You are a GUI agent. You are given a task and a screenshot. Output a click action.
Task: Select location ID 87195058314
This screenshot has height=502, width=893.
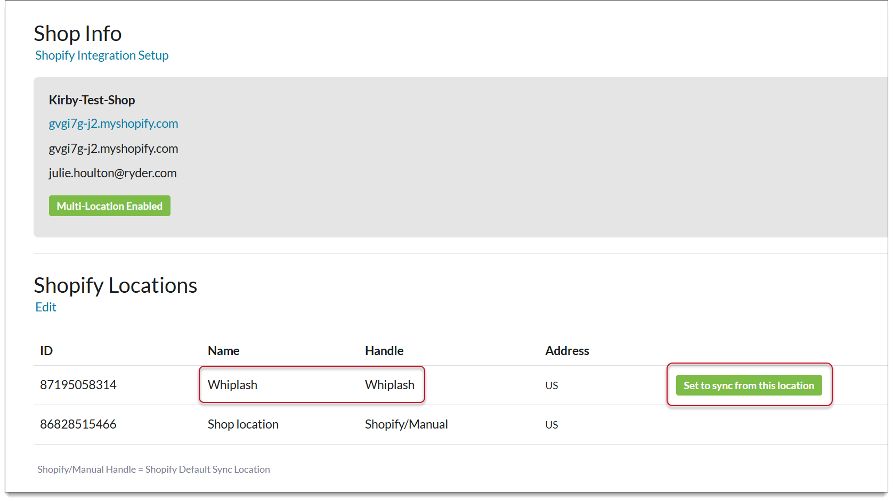(x=78, y=385)
